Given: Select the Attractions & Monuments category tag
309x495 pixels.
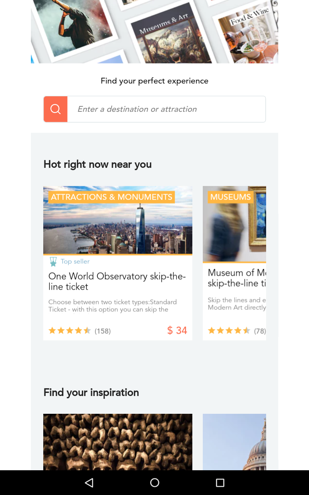Looking at the screenshot, I should [x=112, y=197].
